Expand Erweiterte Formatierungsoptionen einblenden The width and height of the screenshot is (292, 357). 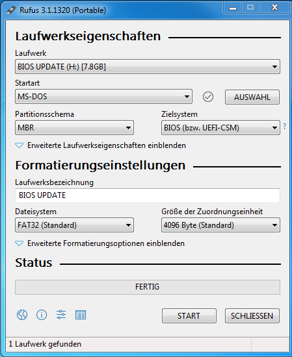pyautogui.click(x=100, y=243)
